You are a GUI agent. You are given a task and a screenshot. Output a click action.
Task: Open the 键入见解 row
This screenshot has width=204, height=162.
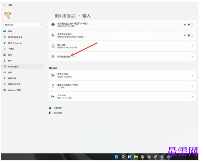pyautogui.click(x=122, y=46)
